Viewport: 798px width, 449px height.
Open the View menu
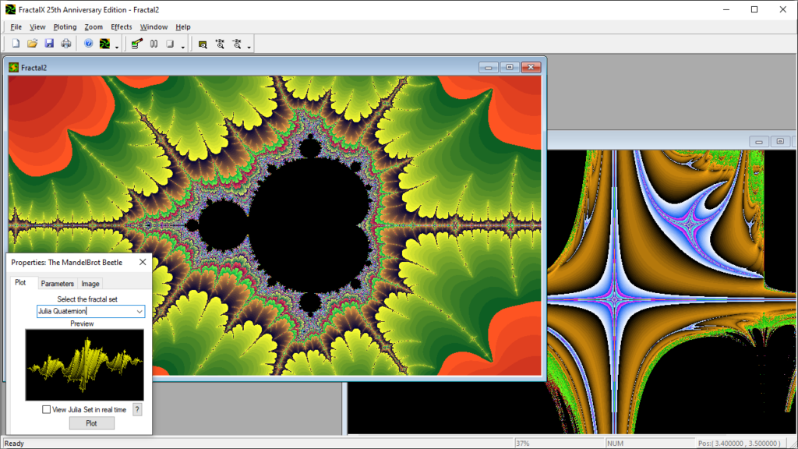(37, 27)
